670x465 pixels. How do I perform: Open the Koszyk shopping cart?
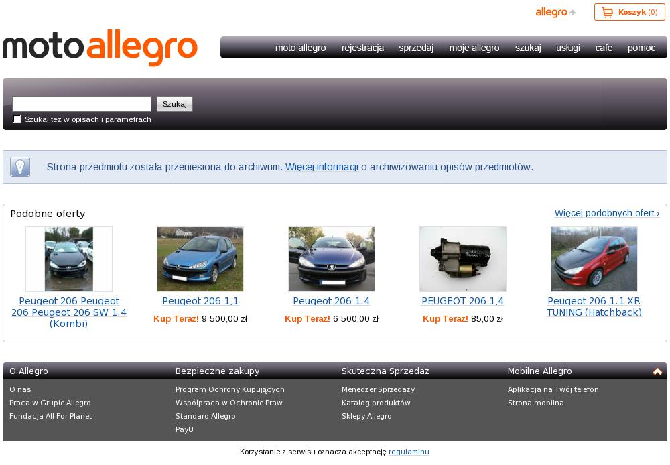629,12
